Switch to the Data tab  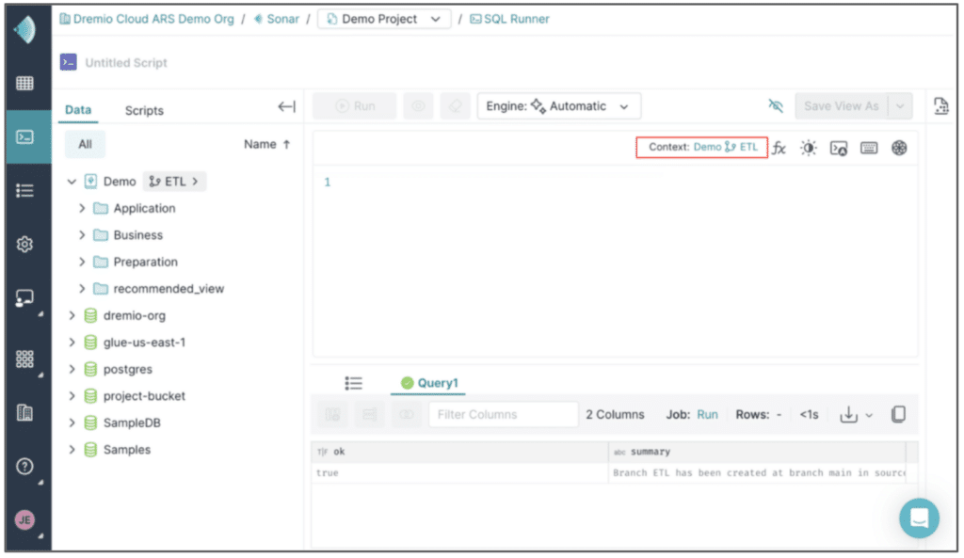click(78, 110)
